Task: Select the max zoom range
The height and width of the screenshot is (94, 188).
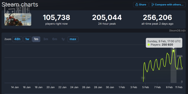Action: 73,39
